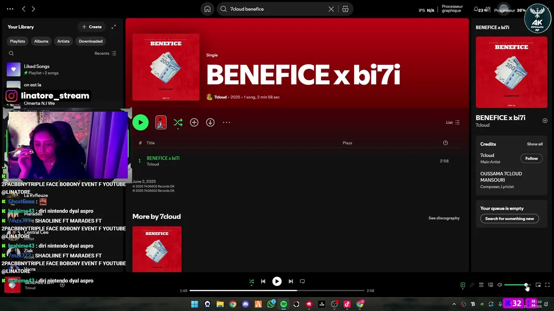Go forward with the right arrow

[x=33, y=9]
